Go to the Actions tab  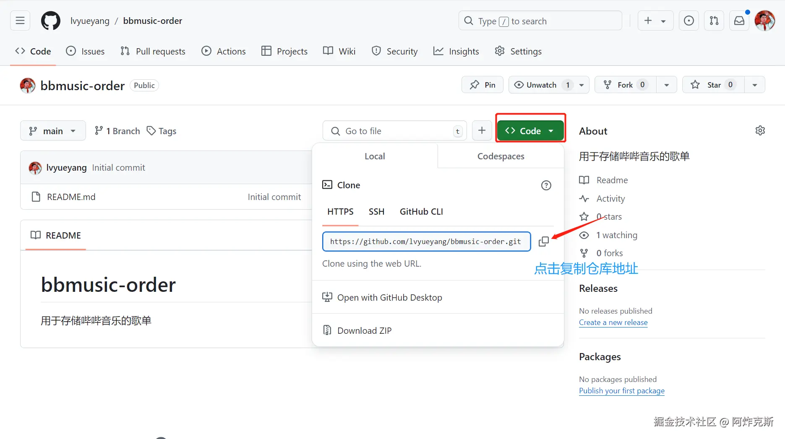224,51
